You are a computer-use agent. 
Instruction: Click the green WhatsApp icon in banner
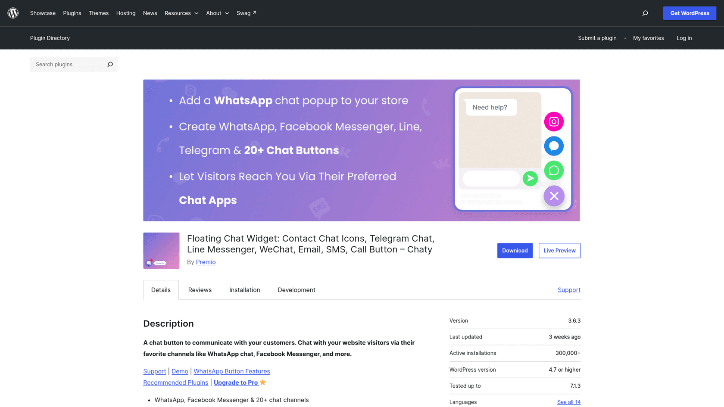(554, 171)
